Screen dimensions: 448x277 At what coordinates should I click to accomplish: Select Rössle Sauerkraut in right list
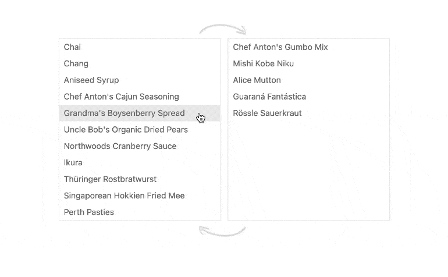tap(268, 113)
